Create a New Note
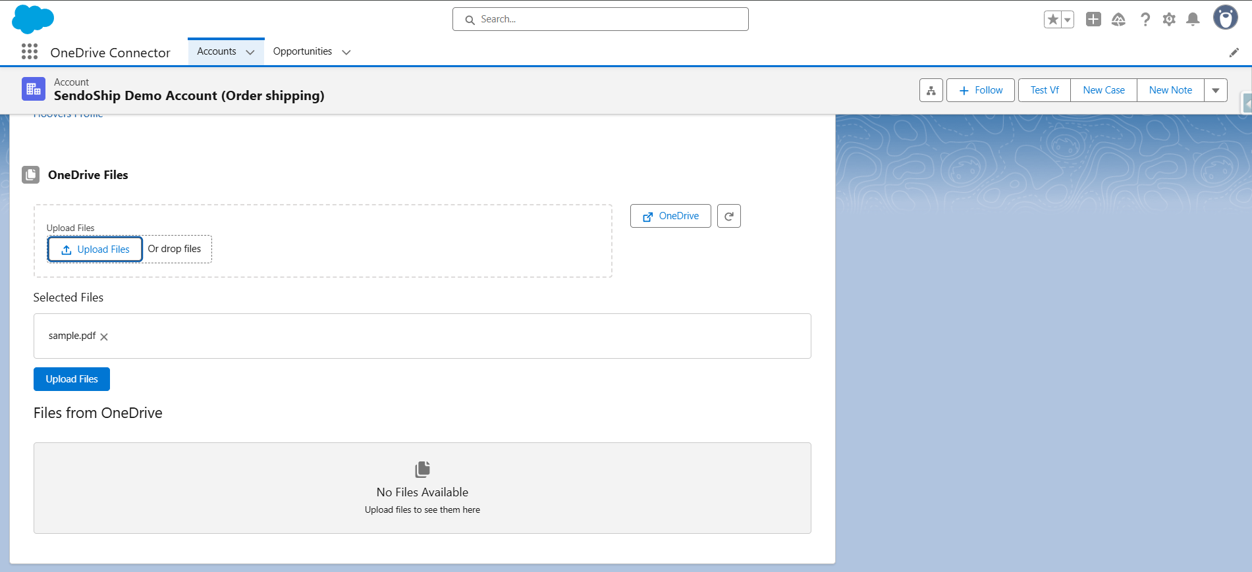 click(x=1170, y=90)
